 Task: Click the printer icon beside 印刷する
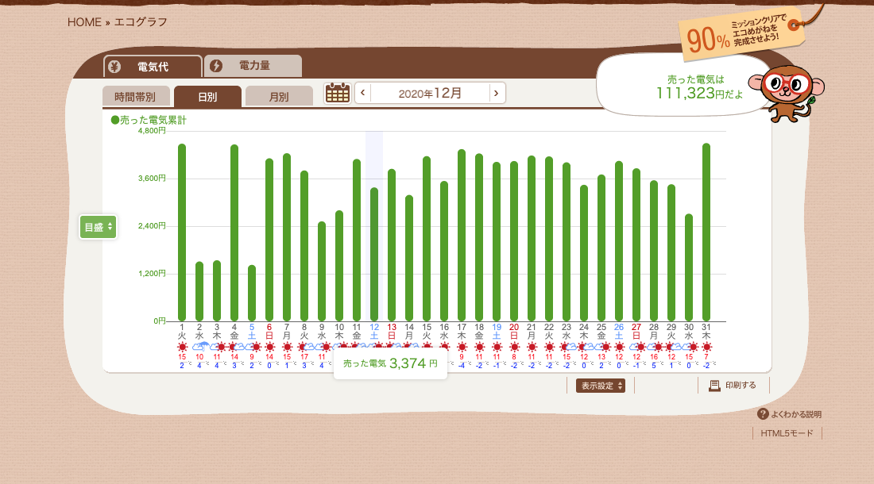pyautogui.click(x=714, y=386)
